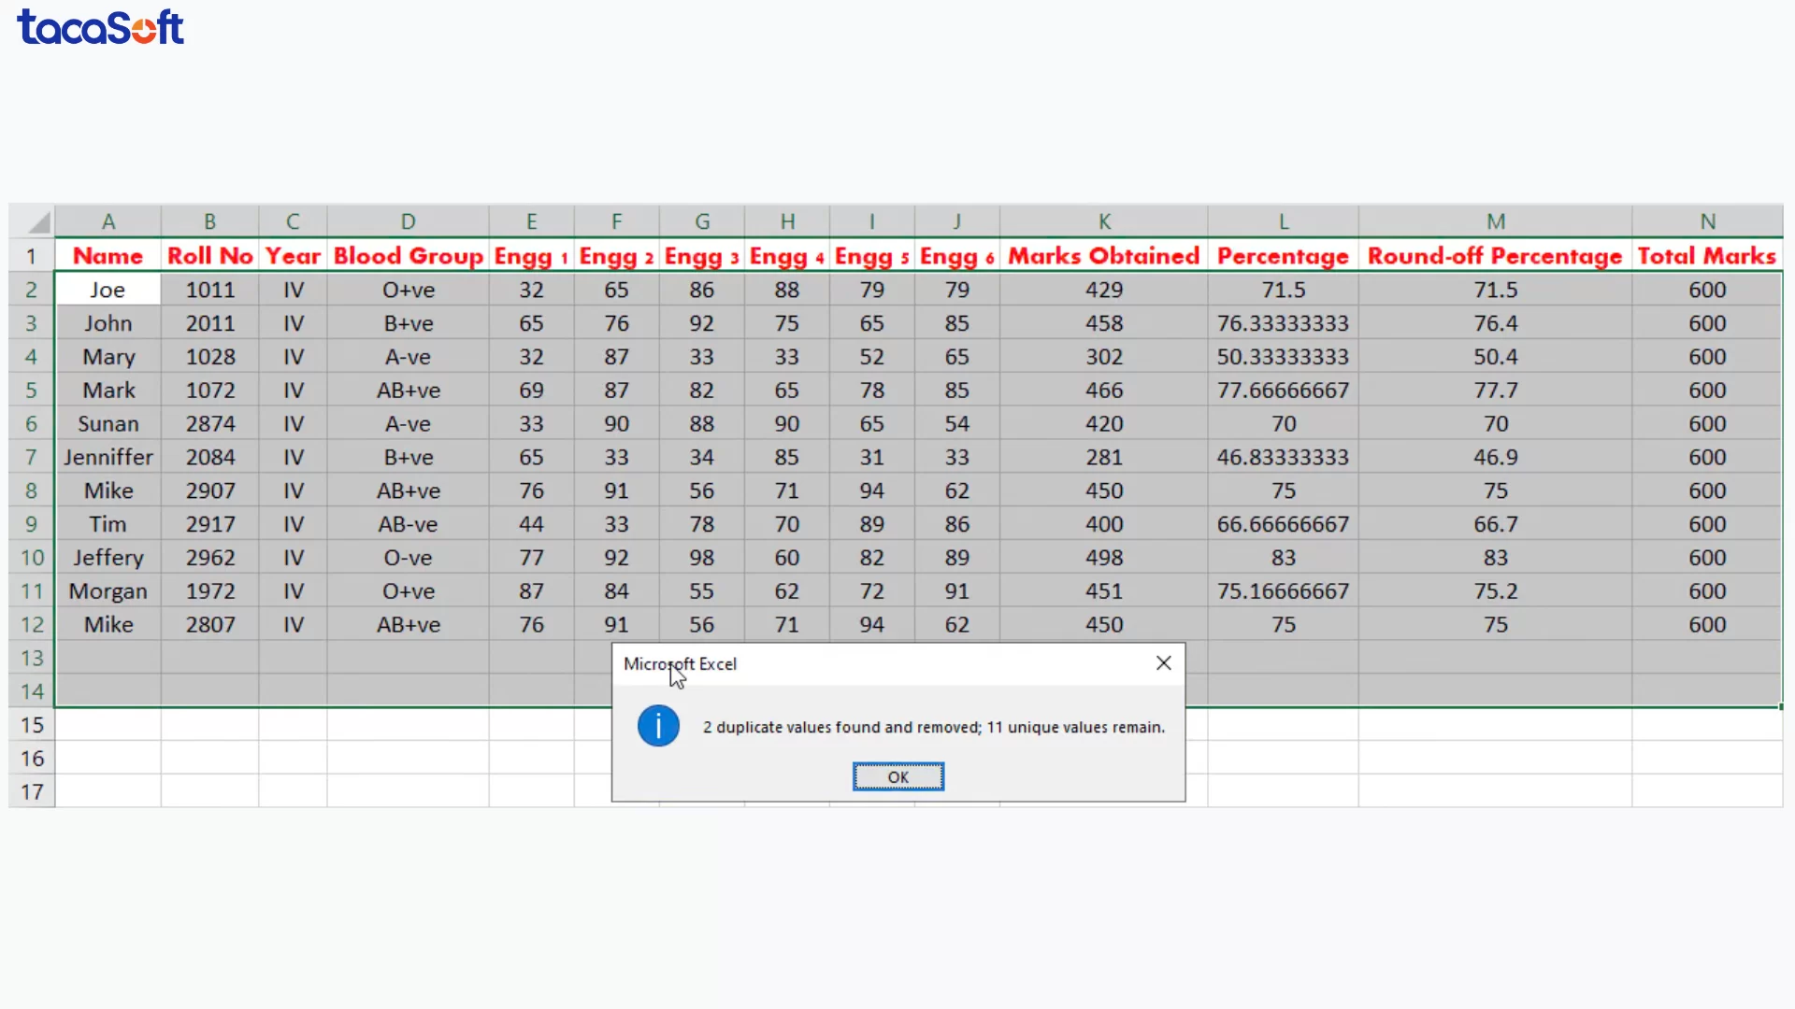
Task: Click the 'Roll No' header cell
Action: [209, 256]
